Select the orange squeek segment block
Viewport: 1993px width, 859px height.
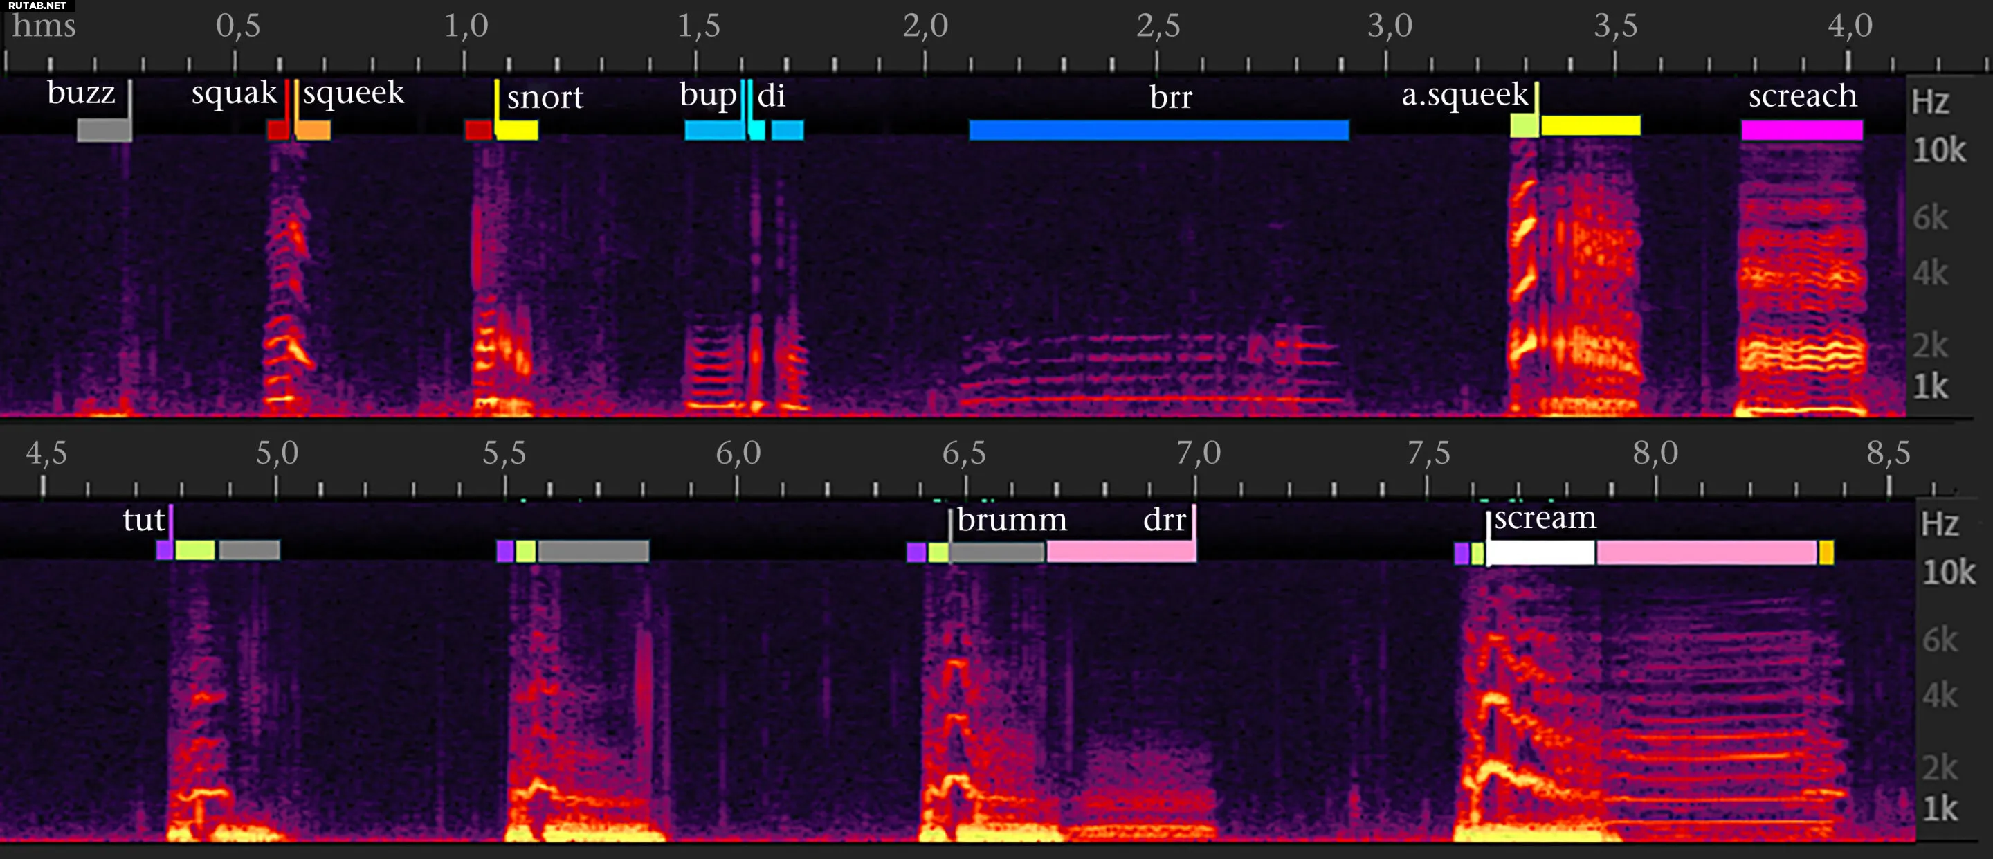(x=313, y=130)
